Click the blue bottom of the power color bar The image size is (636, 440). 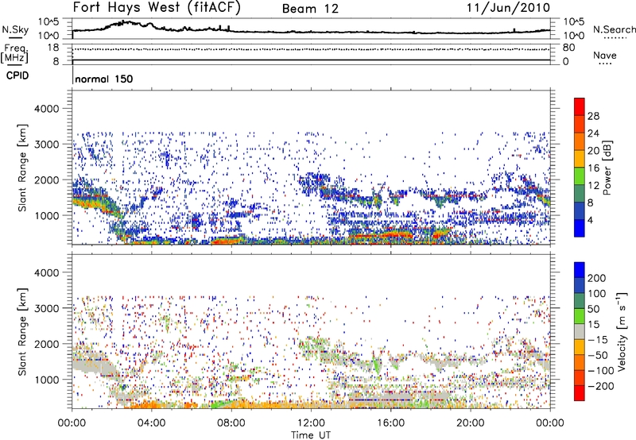coord(580,228)
